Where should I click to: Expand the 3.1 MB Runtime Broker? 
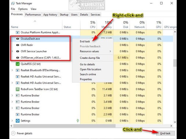12,95
